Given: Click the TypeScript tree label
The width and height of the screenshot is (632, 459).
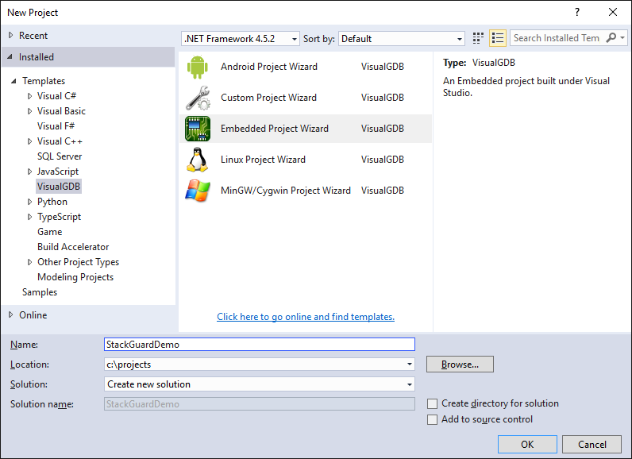Looking at the screenshot, I should (60, 217).
